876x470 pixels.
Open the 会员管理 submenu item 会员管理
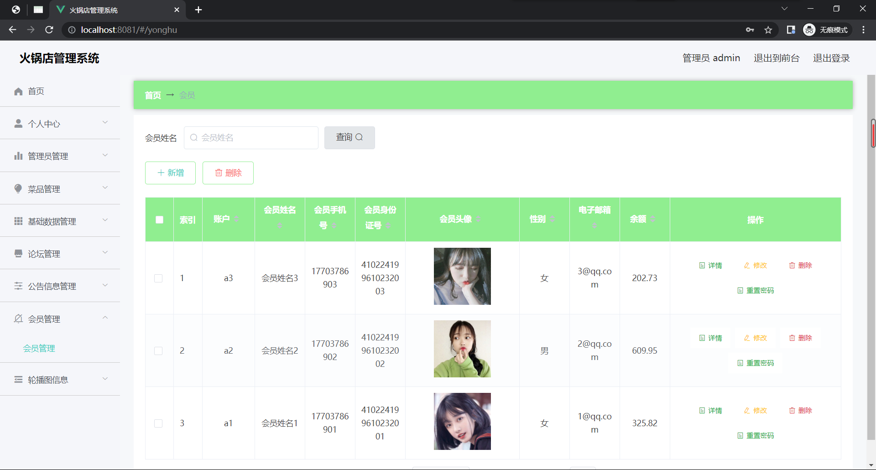[x=39, y=348]
